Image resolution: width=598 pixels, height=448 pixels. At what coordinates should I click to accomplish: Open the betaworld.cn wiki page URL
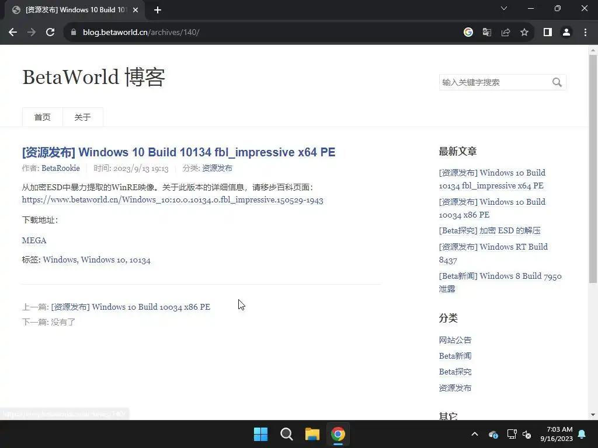click(x=172, y=200)
